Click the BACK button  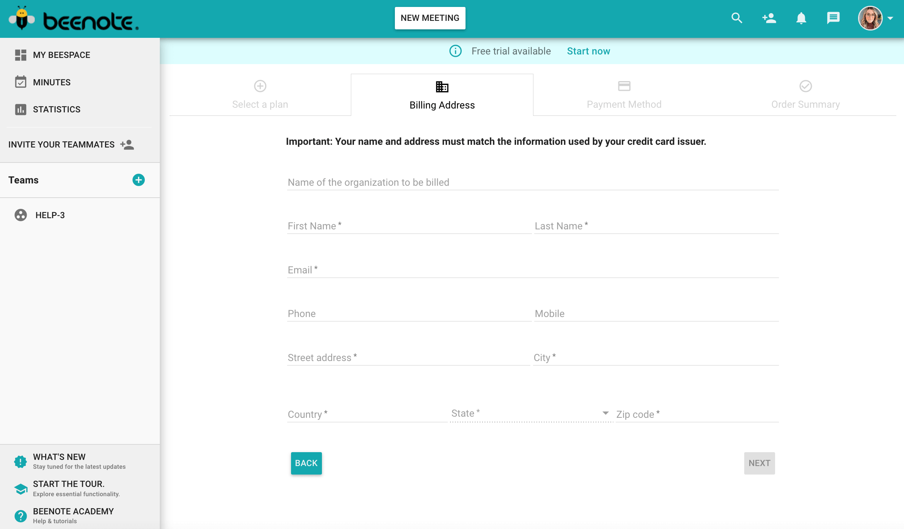[x=306, y=463]
